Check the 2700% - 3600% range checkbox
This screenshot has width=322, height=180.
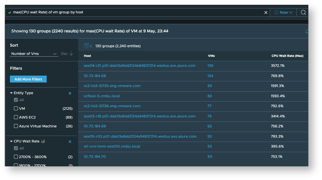point(16,157)
